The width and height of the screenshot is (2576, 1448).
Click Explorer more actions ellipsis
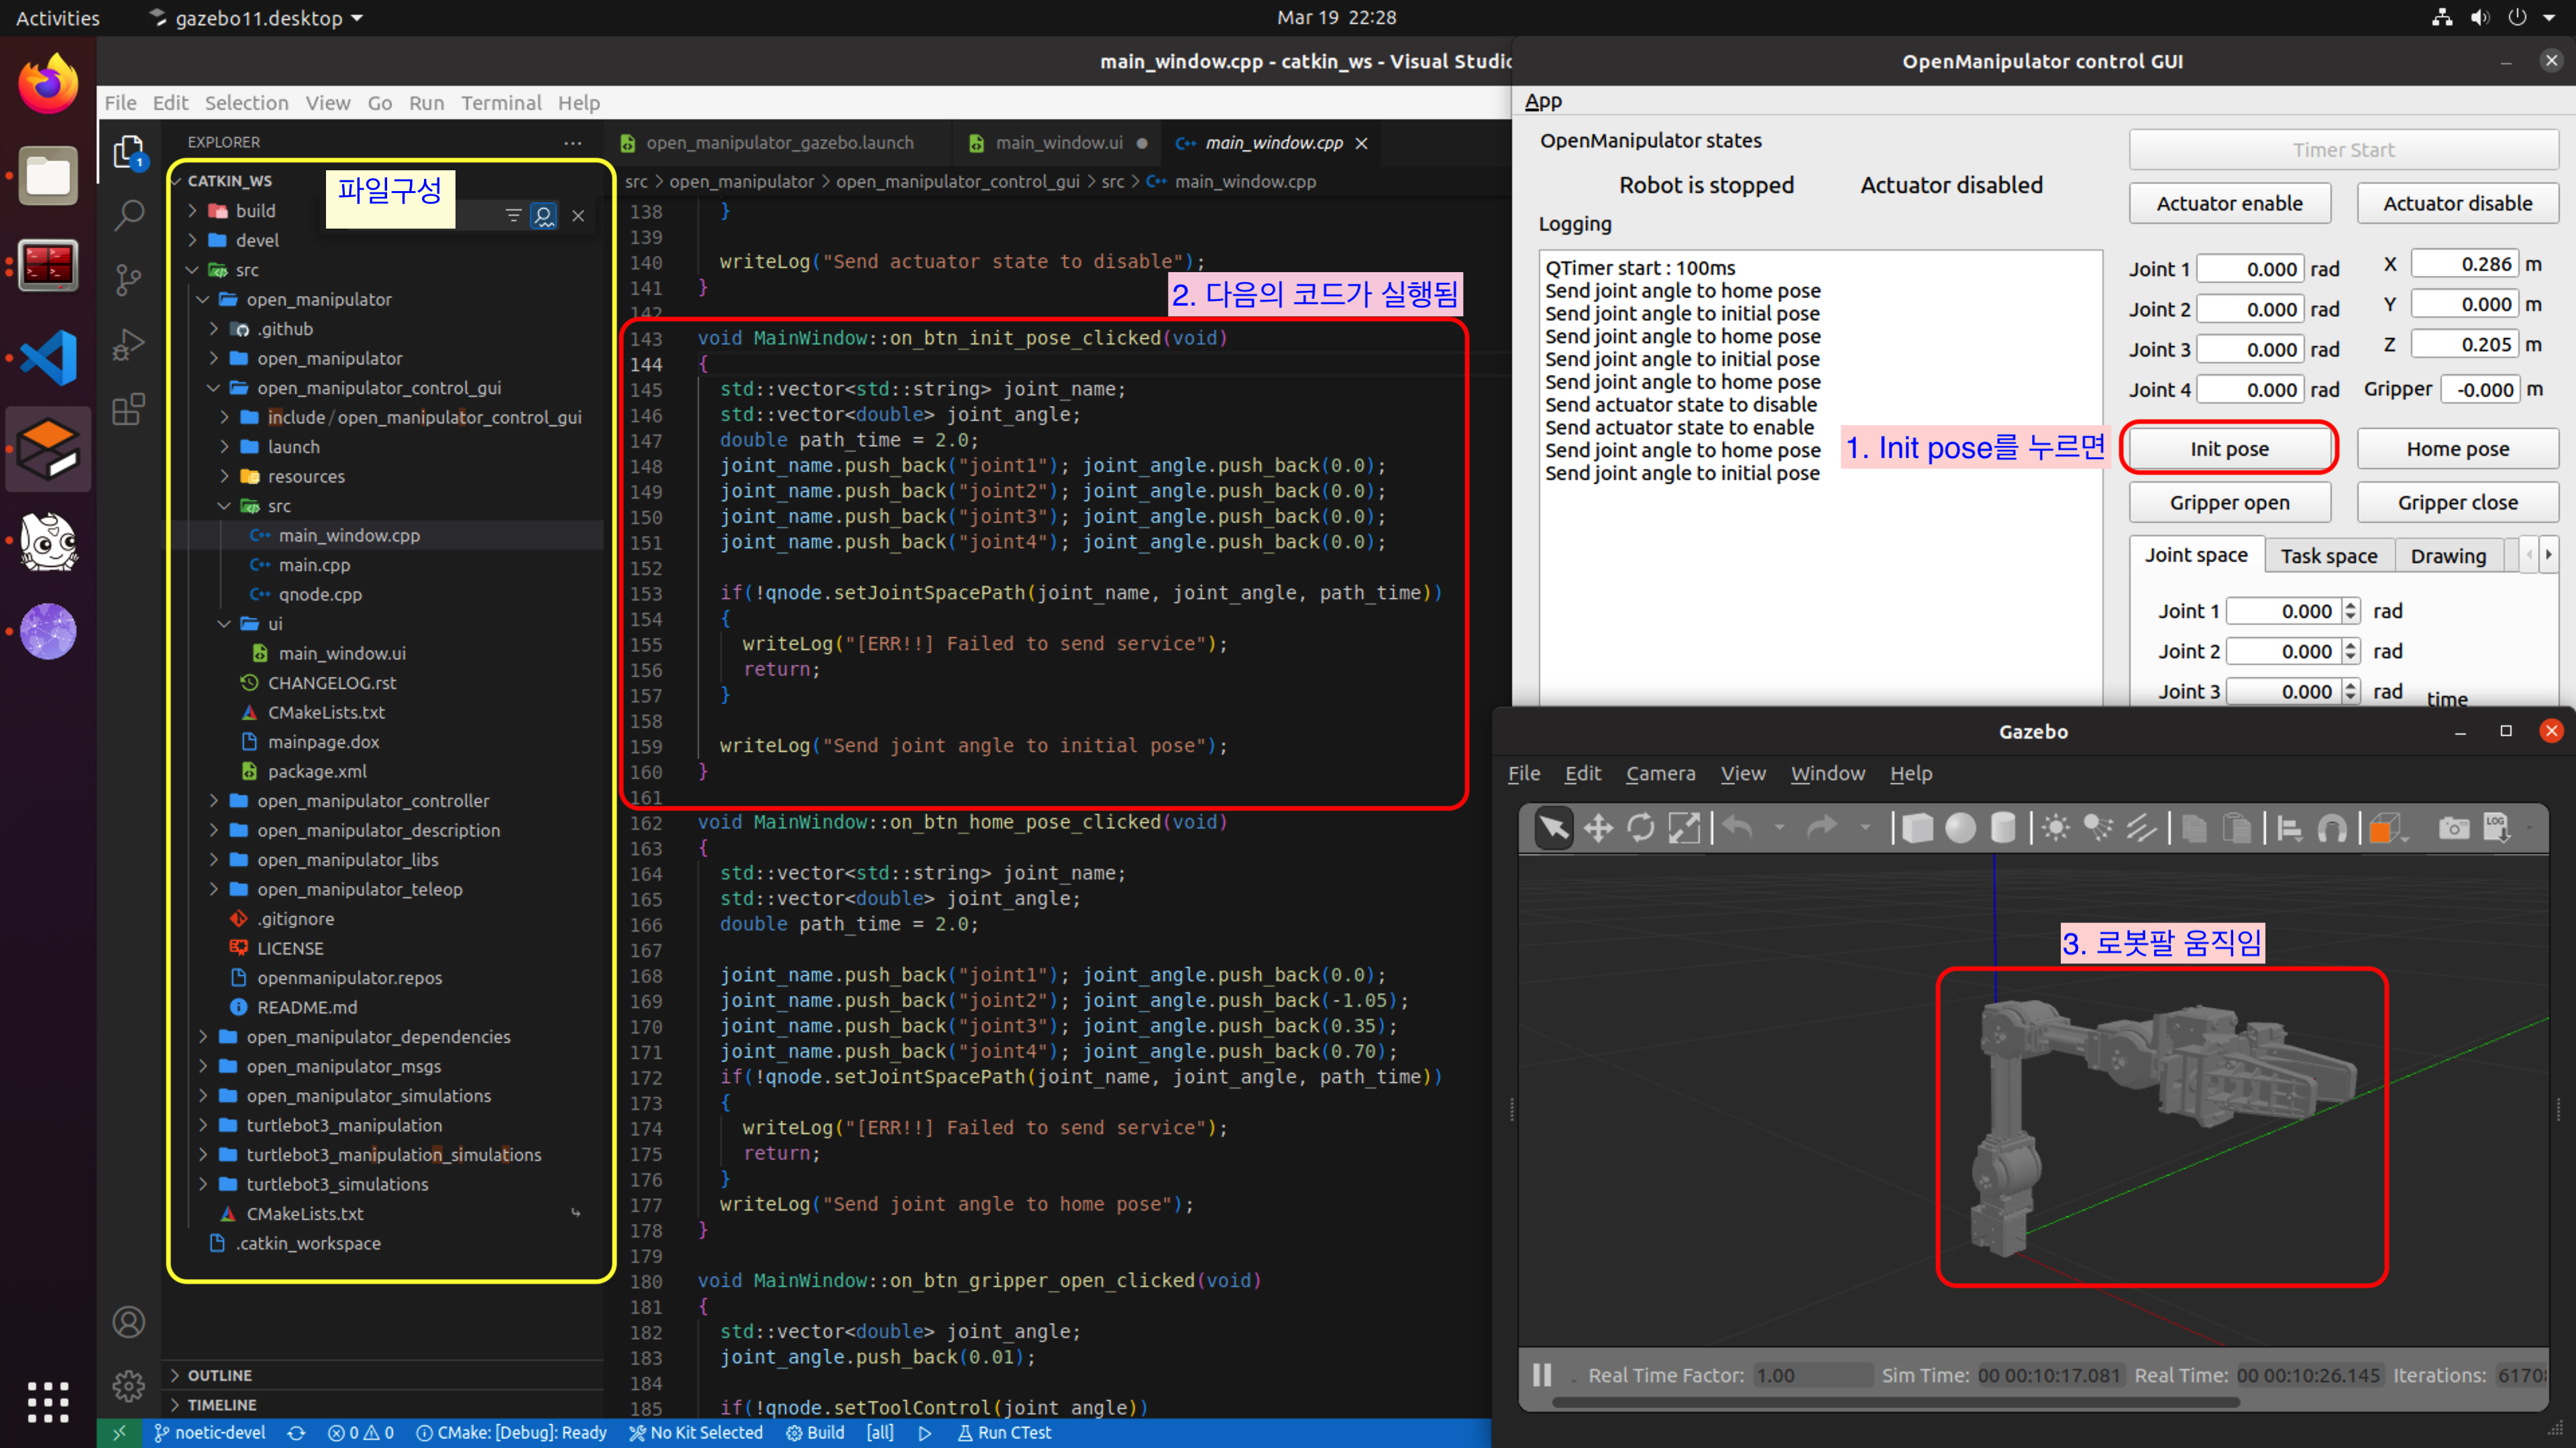tap(572, 143)
